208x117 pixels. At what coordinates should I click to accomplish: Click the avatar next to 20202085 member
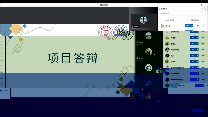pyautogui.click(x=167, y=79)
